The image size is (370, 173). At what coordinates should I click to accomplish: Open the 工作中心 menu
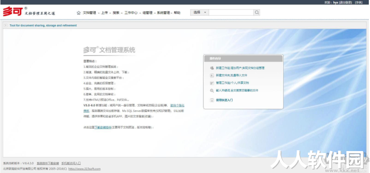pos(131,13)
